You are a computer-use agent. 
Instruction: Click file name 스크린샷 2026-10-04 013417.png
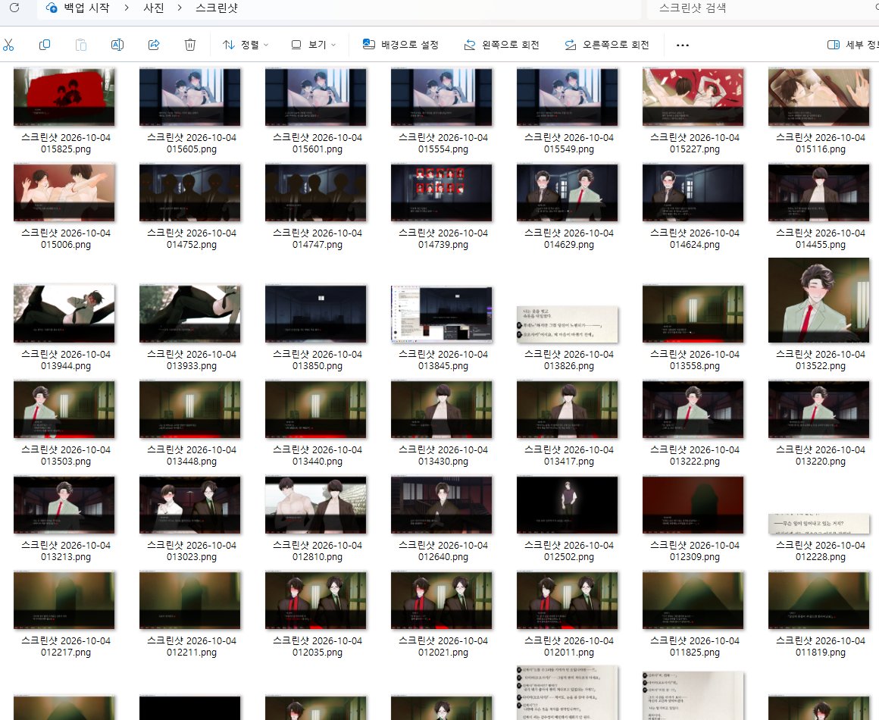tap(569, 455)
